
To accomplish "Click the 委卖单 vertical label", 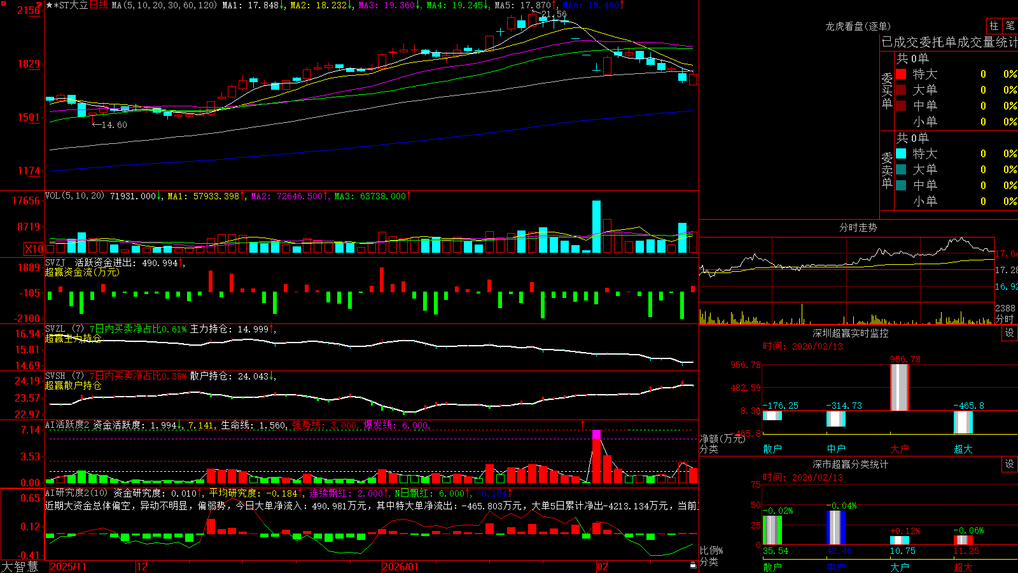I will coord(887,170).
